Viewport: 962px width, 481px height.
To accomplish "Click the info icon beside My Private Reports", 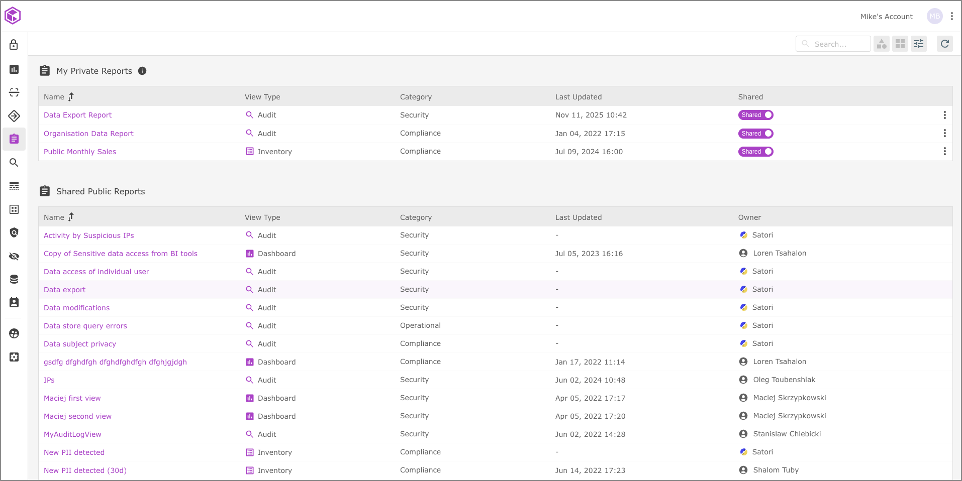I will point(142,71).
